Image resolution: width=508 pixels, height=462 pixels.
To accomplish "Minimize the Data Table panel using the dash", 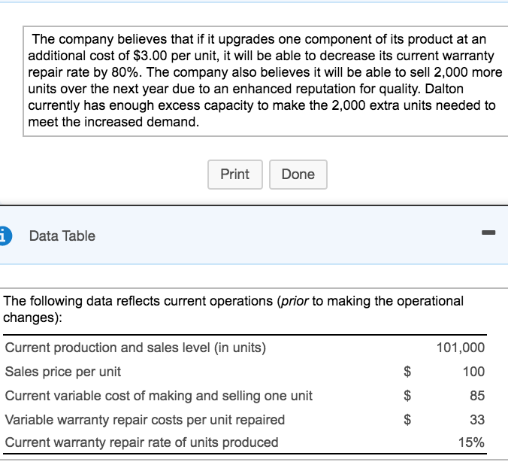I will (489, 236).
